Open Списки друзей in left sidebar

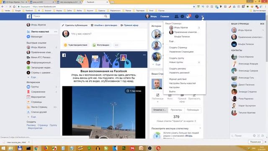click(x=39, y=112)
